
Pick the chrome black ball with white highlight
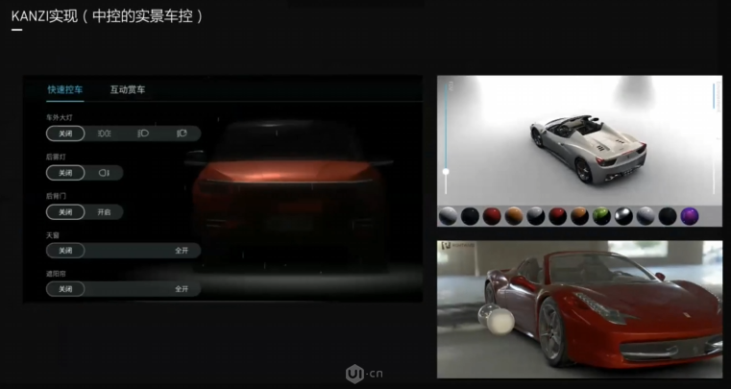623,216
